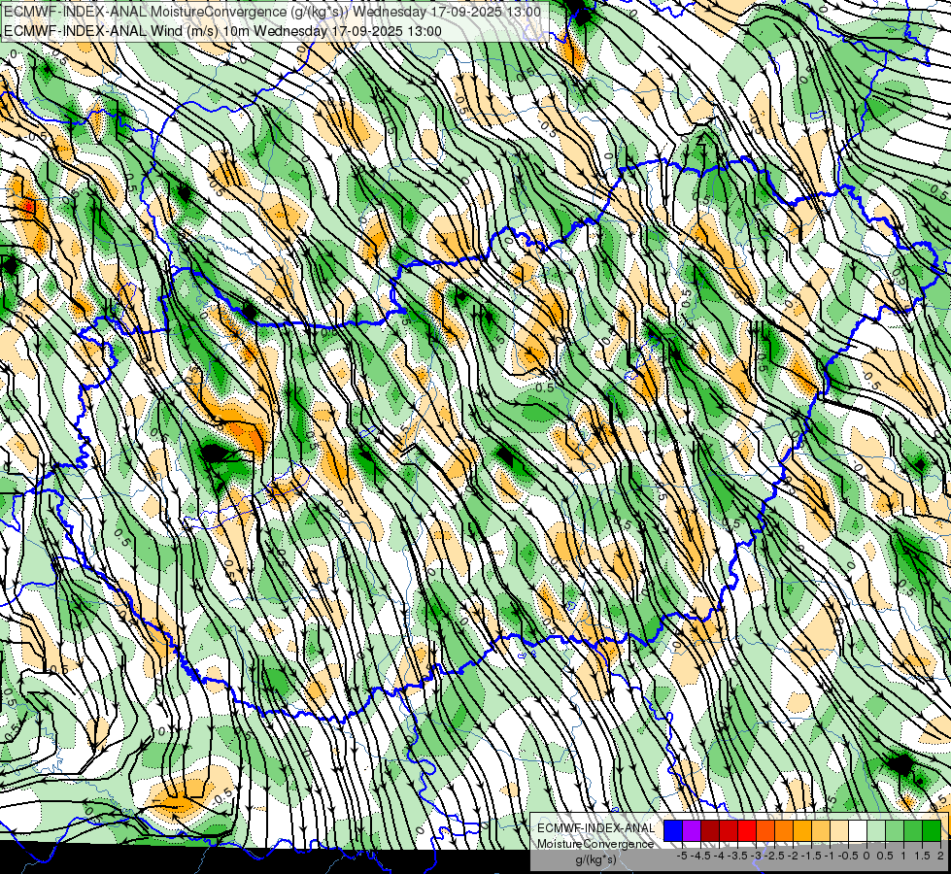Click the 'g/(kg*s)' unit label in legend
The height and width of the screenshot is (874, 951).
tap(595, 860)
